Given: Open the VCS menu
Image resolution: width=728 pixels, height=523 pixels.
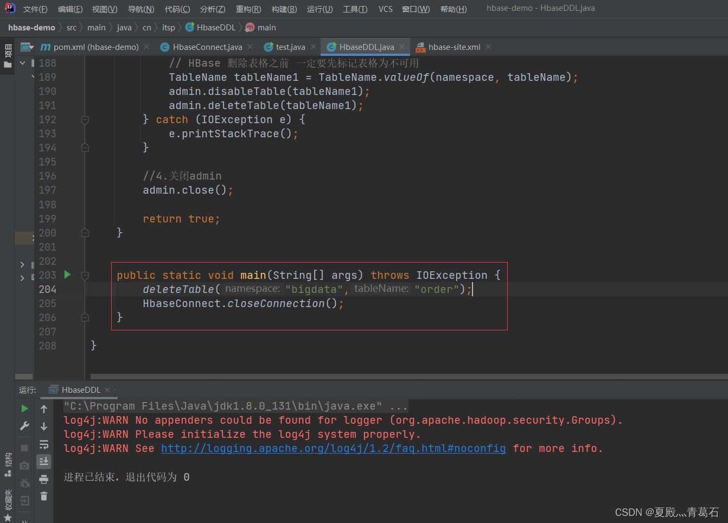Looking at the screenshot, I should click(386, 9).
